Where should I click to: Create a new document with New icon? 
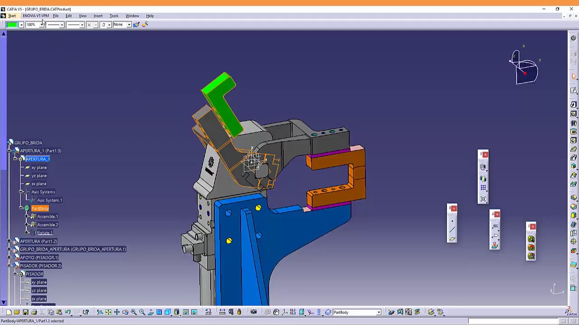(x=9, y=312)
